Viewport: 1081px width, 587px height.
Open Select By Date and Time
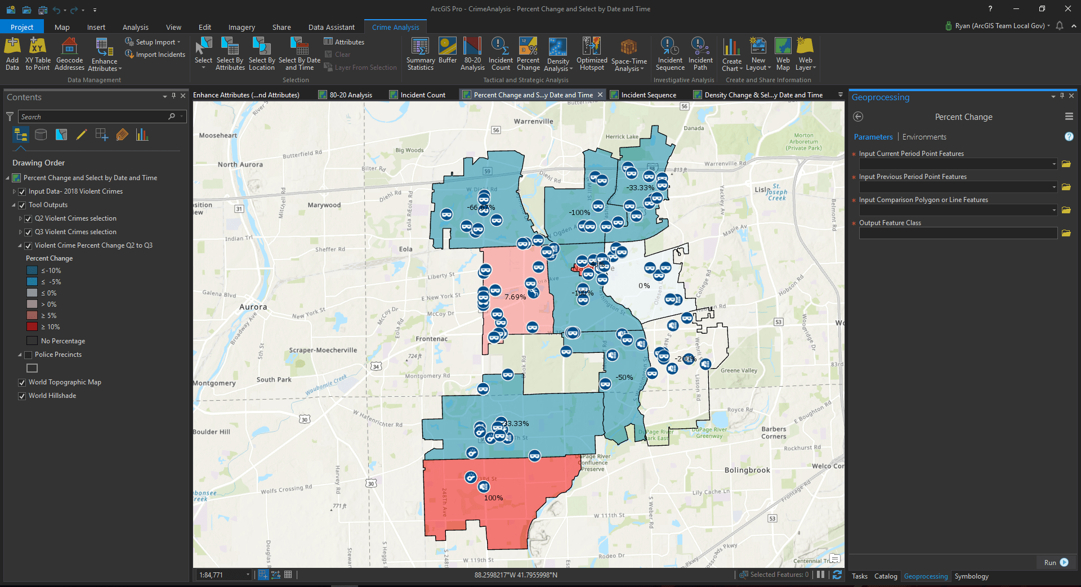click(299, 54)
